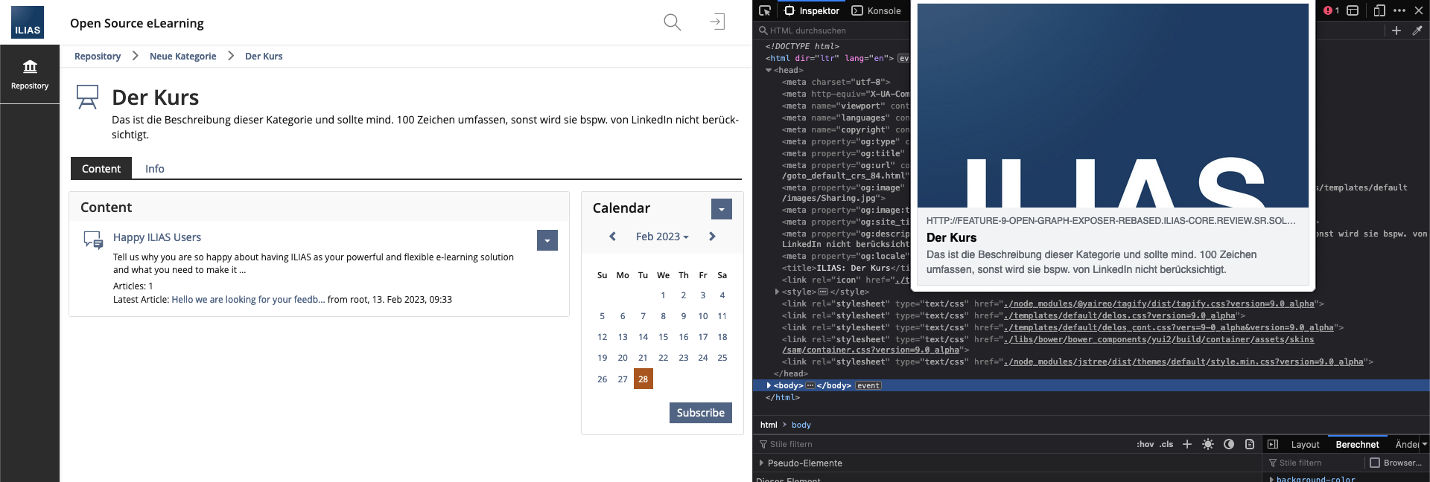The width and height of the screenshot is (1430, 482).
Task: Go to next calendar month
Action: (x=712, y=237)
